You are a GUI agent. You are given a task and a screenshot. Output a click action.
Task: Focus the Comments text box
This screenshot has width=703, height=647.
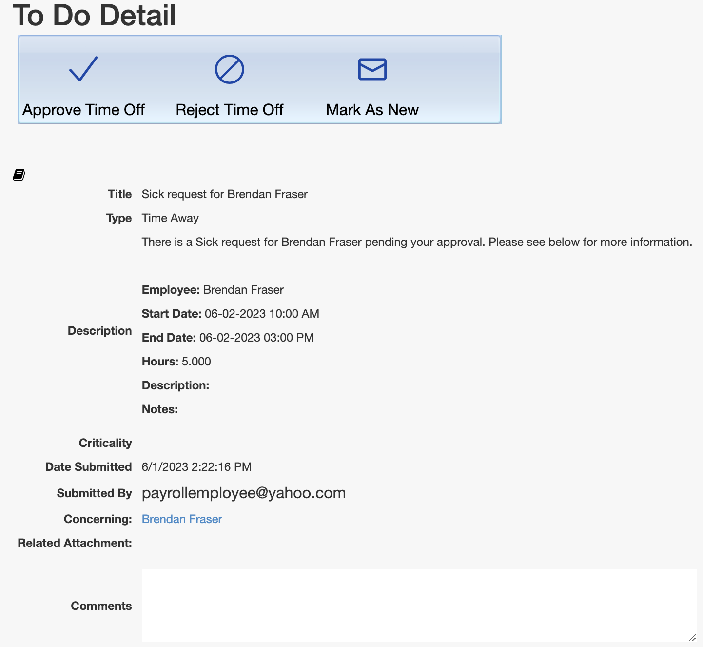coord(418,605)
